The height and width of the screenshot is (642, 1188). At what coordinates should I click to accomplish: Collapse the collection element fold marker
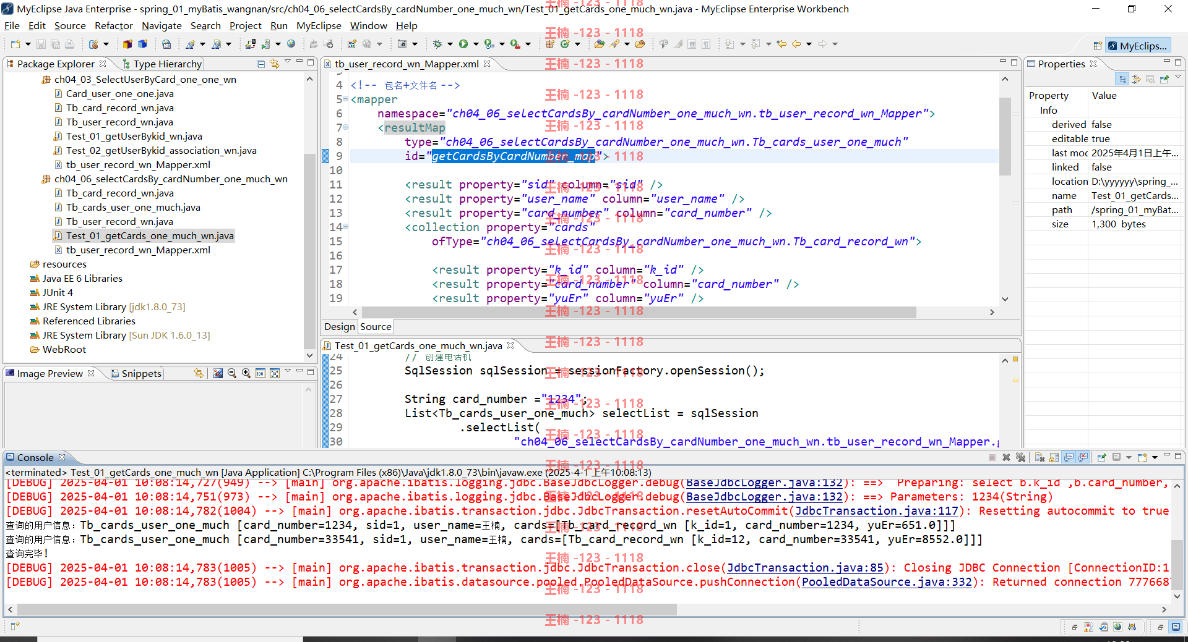[x=345, y=227]
